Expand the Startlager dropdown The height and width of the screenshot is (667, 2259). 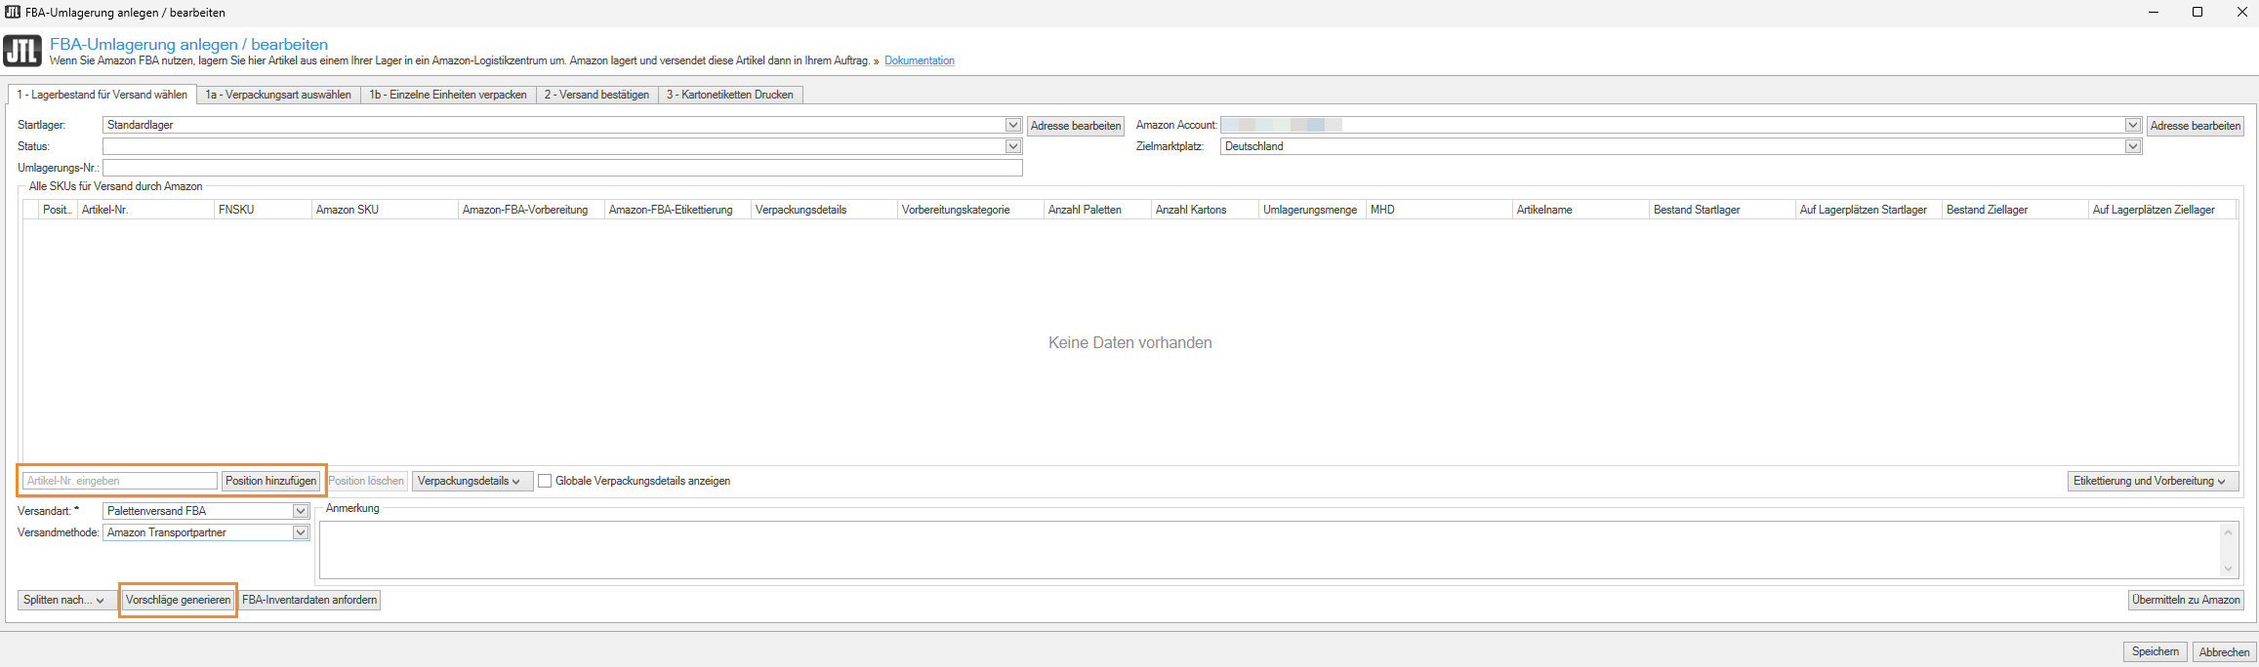[x=1012, y=125]
